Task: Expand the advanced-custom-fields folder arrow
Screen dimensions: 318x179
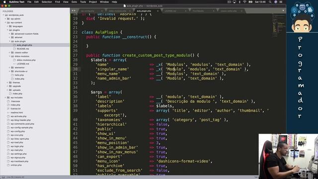Action: click(x=9, y=34)
